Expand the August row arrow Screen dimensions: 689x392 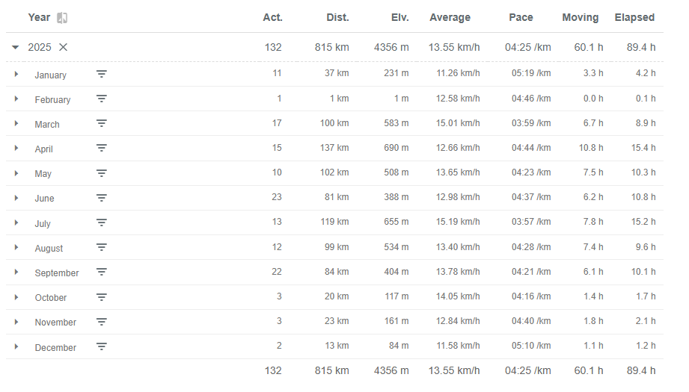point(16,248)
